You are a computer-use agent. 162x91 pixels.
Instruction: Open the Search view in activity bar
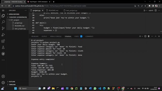(3, 22)
